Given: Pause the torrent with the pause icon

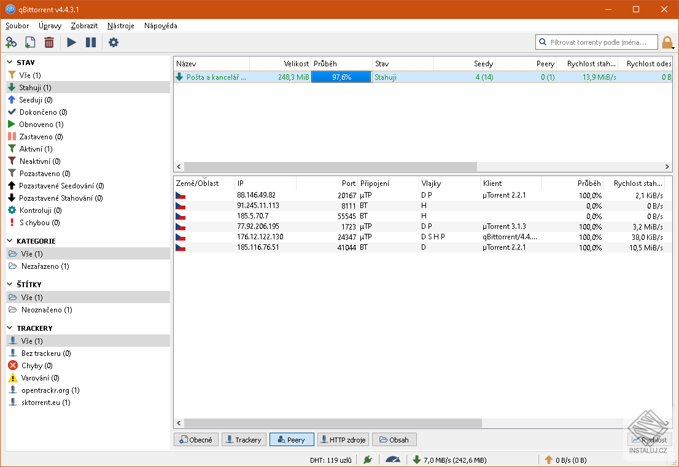Looking at the screenshot, I should tap(90, 42).
